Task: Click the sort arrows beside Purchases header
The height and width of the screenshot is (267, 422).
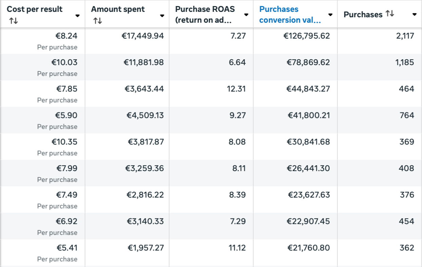Action: point(390,14)
